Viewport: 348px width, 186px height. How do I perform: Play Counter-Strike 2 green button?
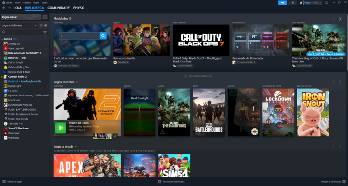[x=60, y=128]
